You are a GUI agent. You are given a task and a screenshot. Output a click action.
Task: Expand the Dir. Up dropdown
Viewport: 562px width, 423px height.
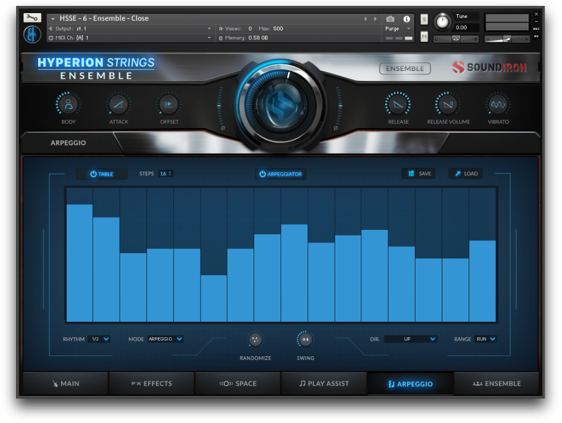411,339
